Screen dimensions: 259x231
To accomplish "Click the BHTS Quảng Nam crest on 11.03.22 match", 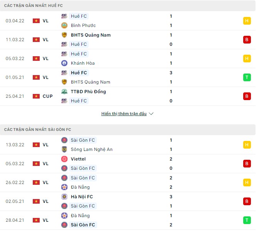I will [x=64, y=35].
